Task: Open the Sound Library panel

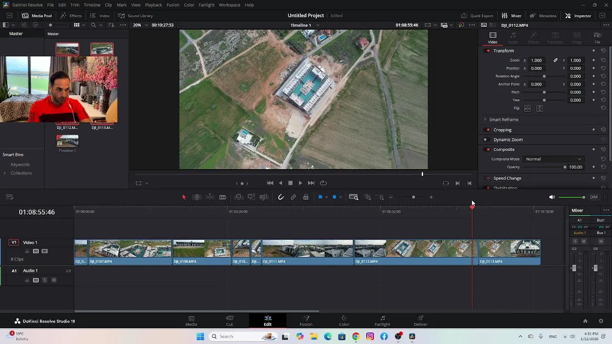Action: [x=135, y=16]
